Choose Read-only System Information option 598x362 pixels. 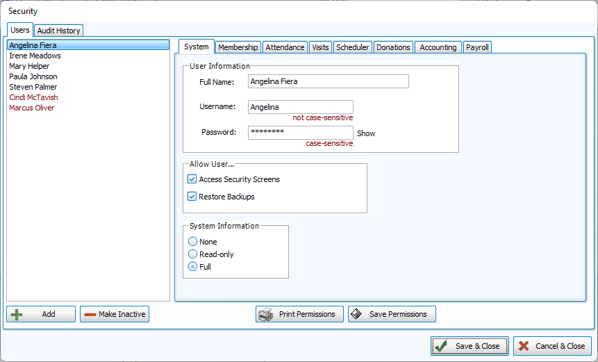[x=192, y=254]
